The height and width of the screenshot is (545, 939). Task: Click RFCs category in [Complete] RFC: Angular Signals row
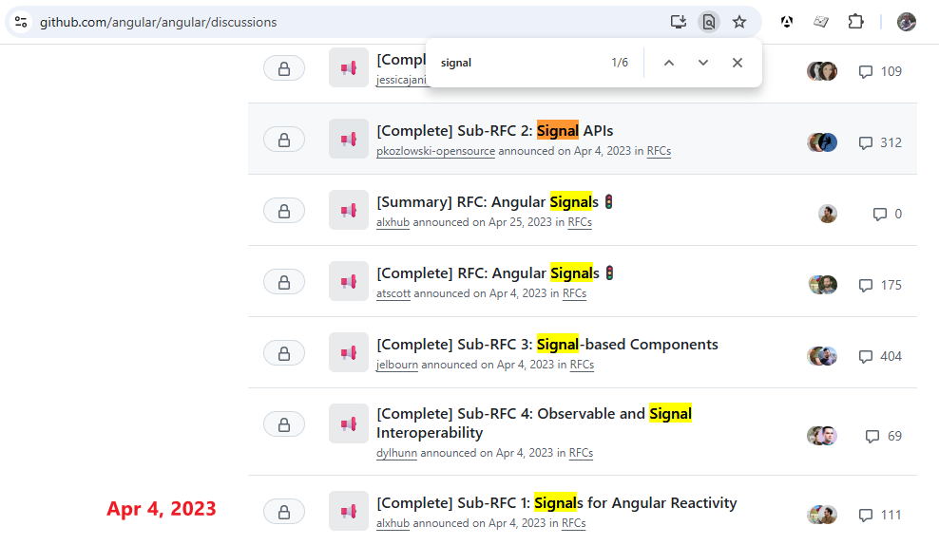click(x=574, y=293)
